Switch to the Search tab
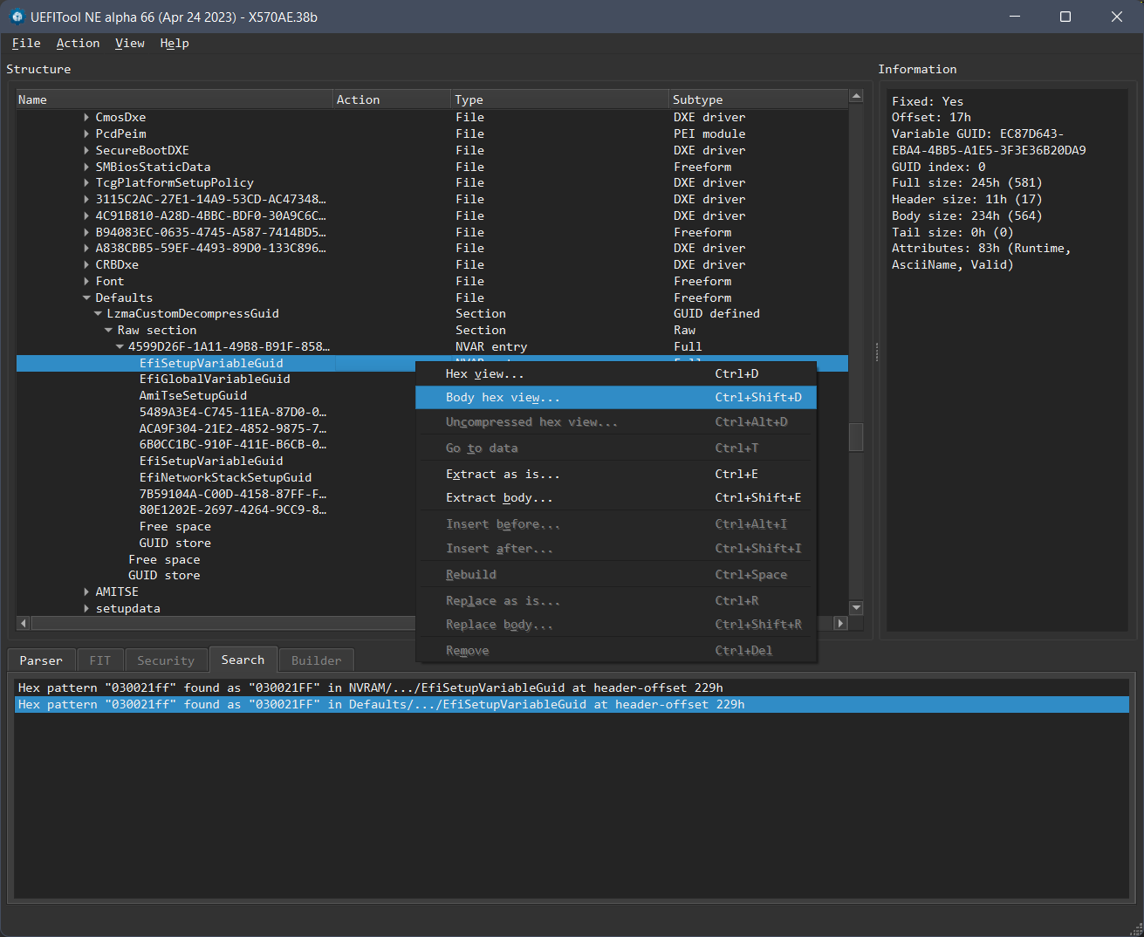 [x=243, y=660]
